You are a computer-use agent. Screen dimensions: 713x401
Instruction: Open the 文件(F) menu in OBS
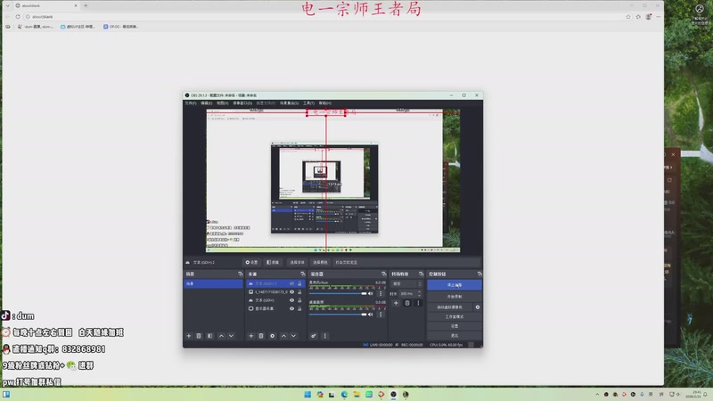[x=190, y=102]
